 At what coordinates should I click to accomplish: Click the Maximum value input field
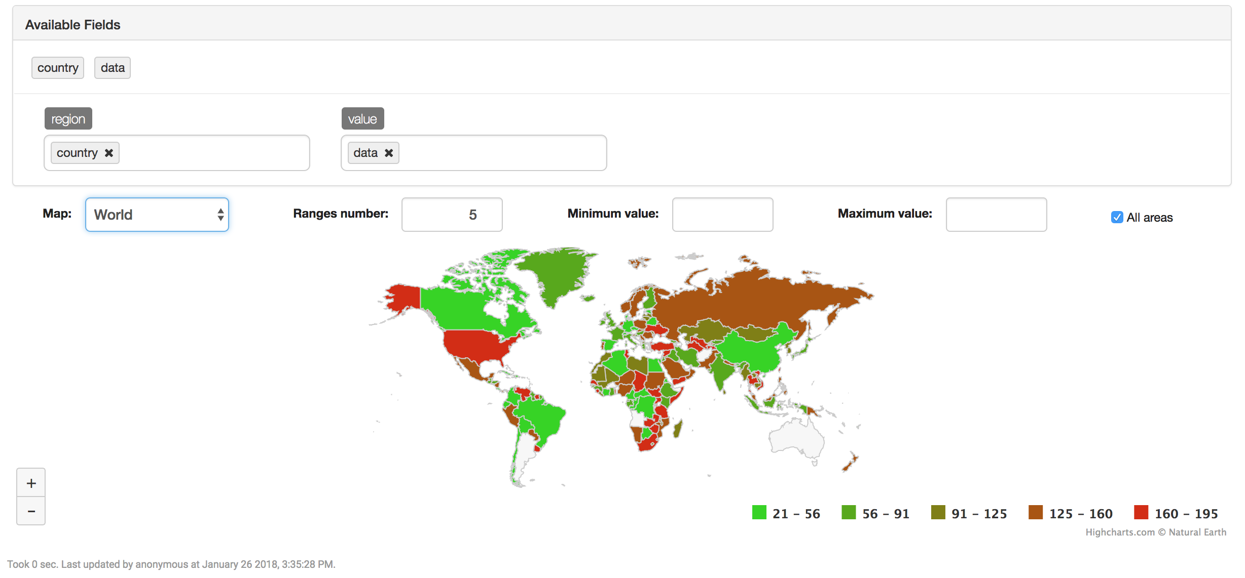click(x=996, y=215)
